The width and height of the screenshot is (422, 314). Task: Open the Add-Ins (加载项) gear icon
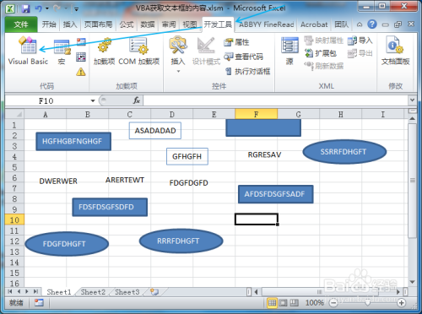point(104,51)
